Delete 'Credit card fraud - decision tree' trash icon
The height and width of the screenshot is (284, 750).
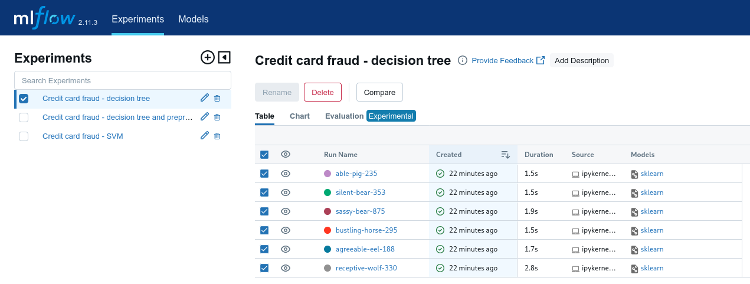click(x=217, y=99)
